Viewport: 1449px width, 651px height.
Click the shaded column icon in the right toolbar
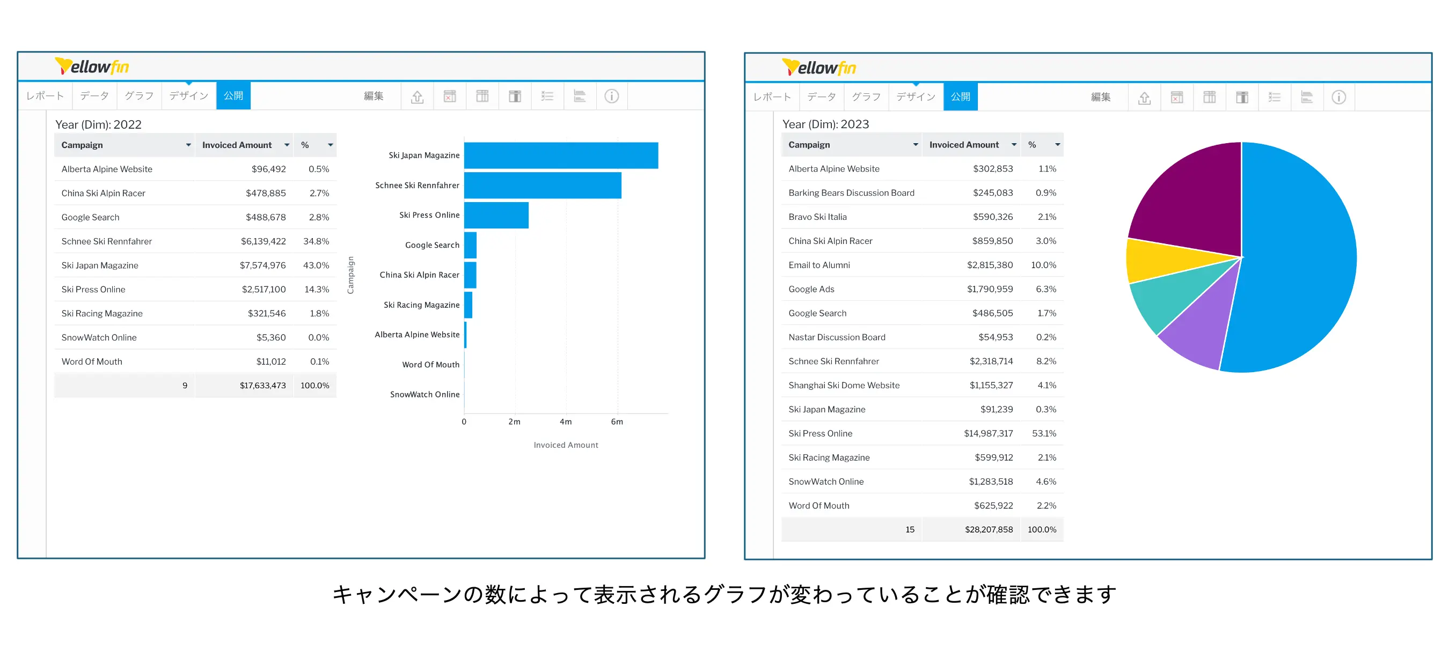(1242, 97)
